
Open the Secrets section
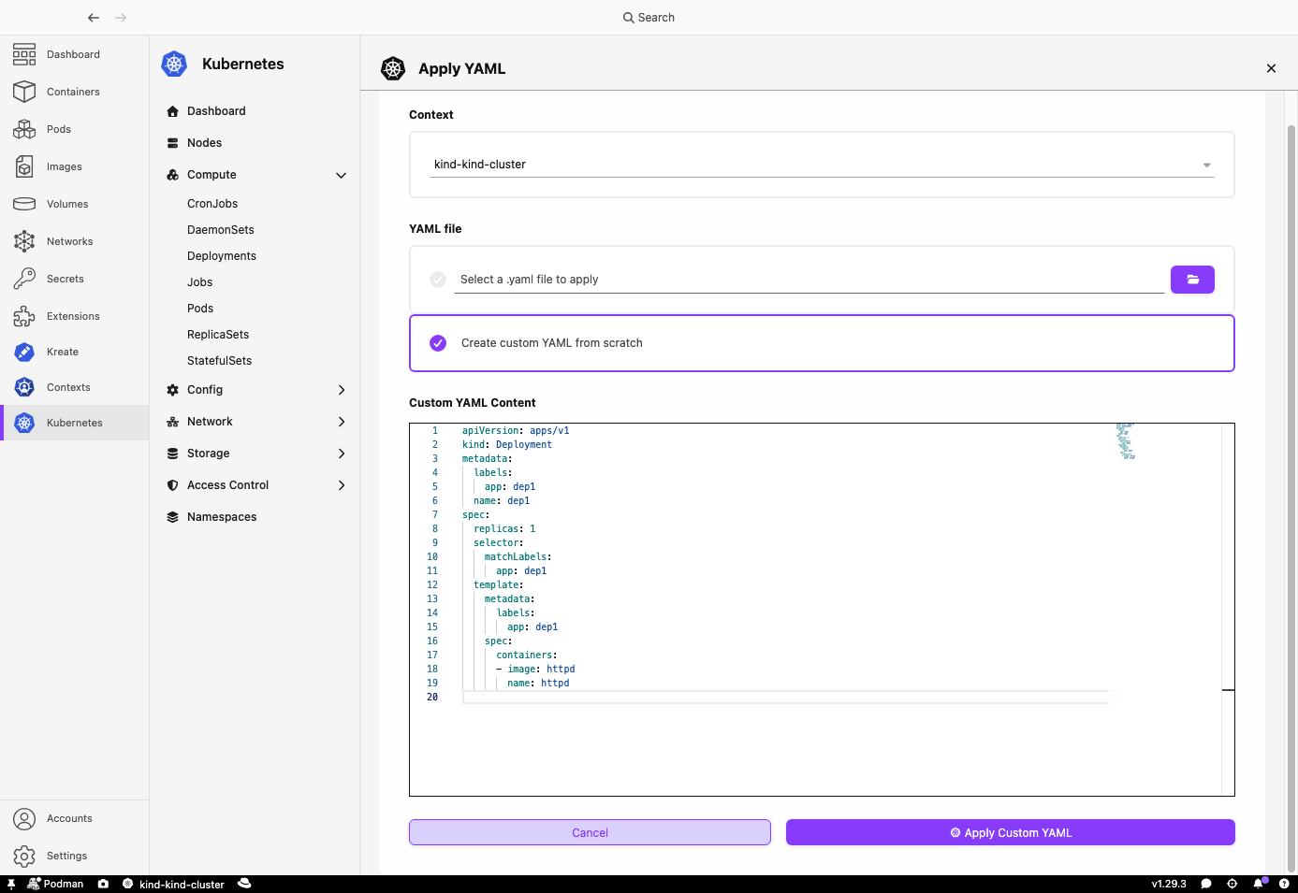[74, 279]
